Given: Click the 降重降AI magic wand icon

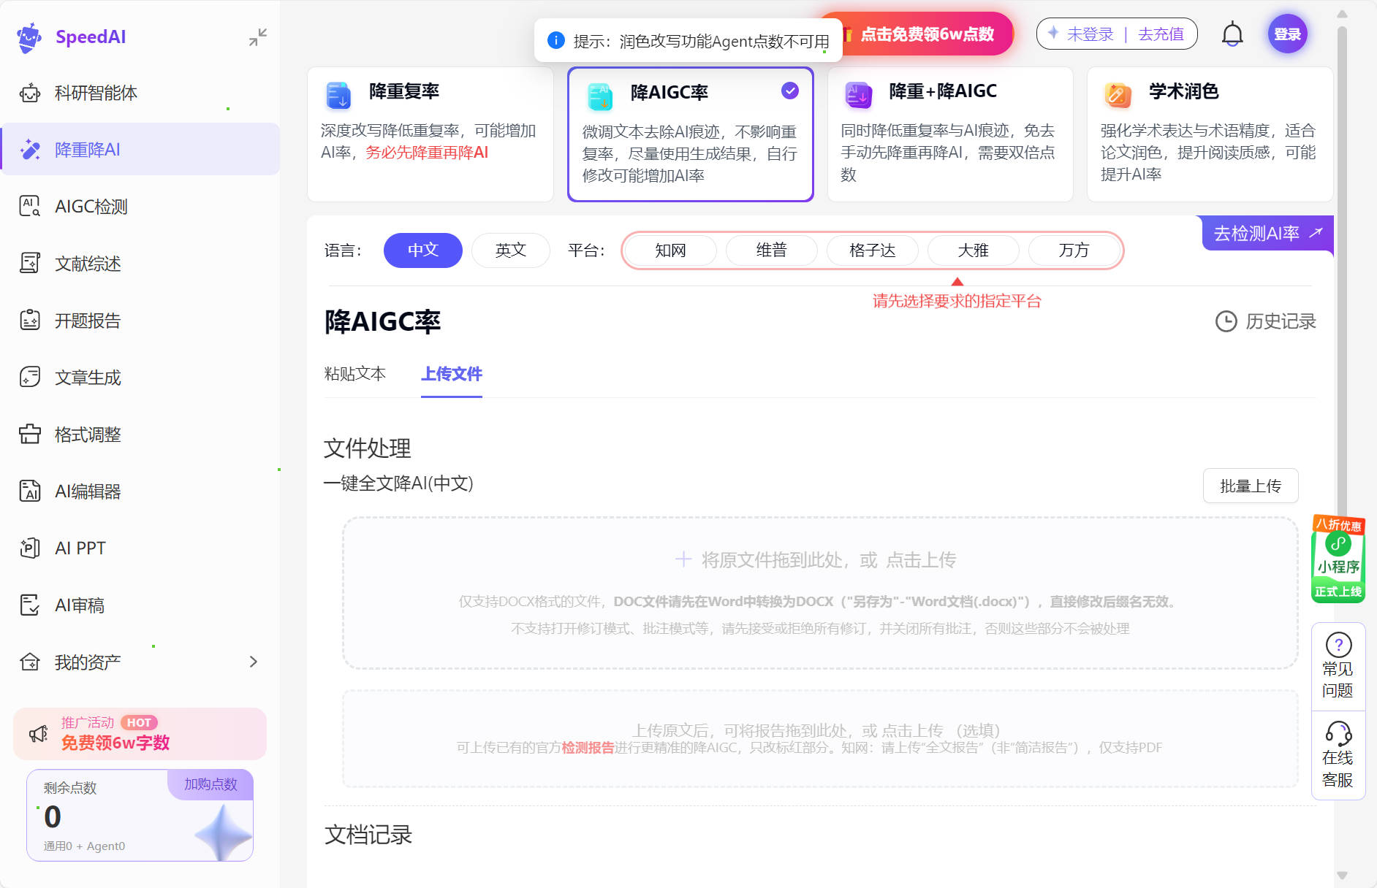Looking at the screenshot, I should [30, 150].
